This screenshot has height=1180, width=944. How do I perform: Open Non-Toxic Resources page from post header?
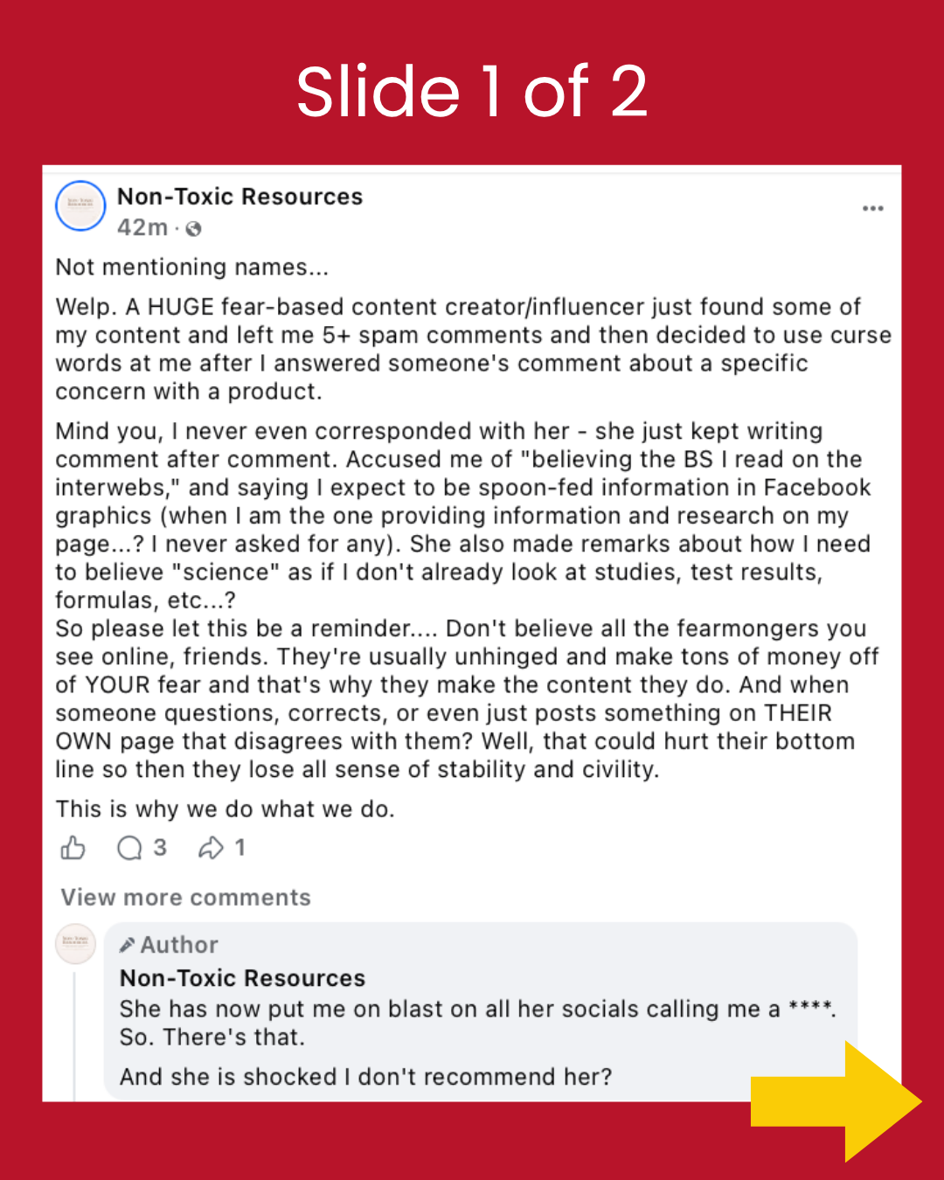point(239,197)
